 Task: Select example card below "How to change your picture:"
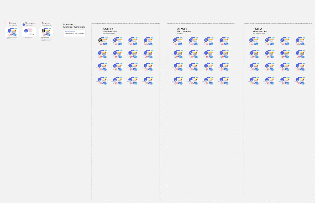pos(29,32)
